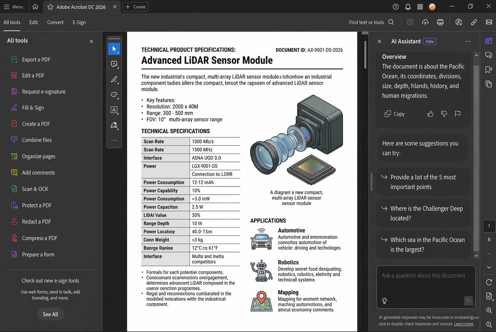Select the freehand Draw tool
This screenshot has width=496, height=332.
click(114, 95)
